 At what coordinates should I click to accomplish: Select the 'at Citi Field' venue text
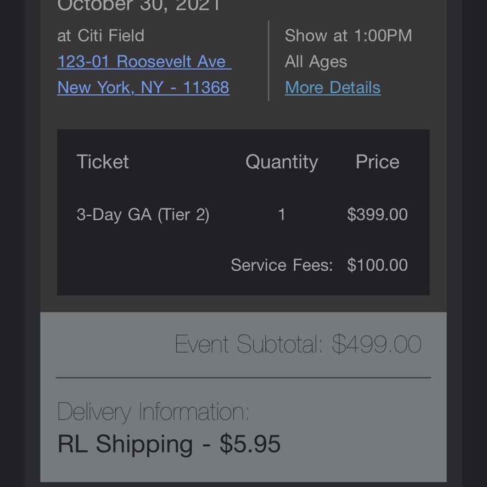coord(100,35)
